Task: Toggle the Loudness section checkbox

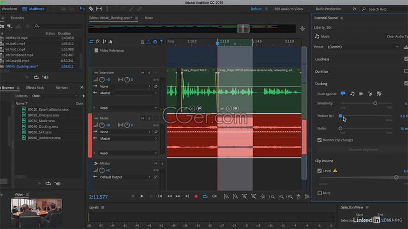Action: pyautogui.click(x=406, y=59)
